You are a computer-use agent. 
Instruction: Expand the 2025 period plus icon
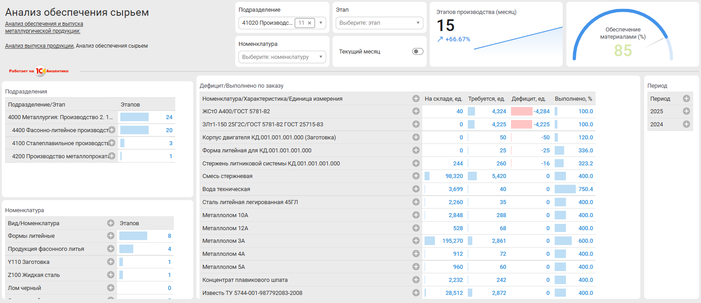click(x=686, y=111)
